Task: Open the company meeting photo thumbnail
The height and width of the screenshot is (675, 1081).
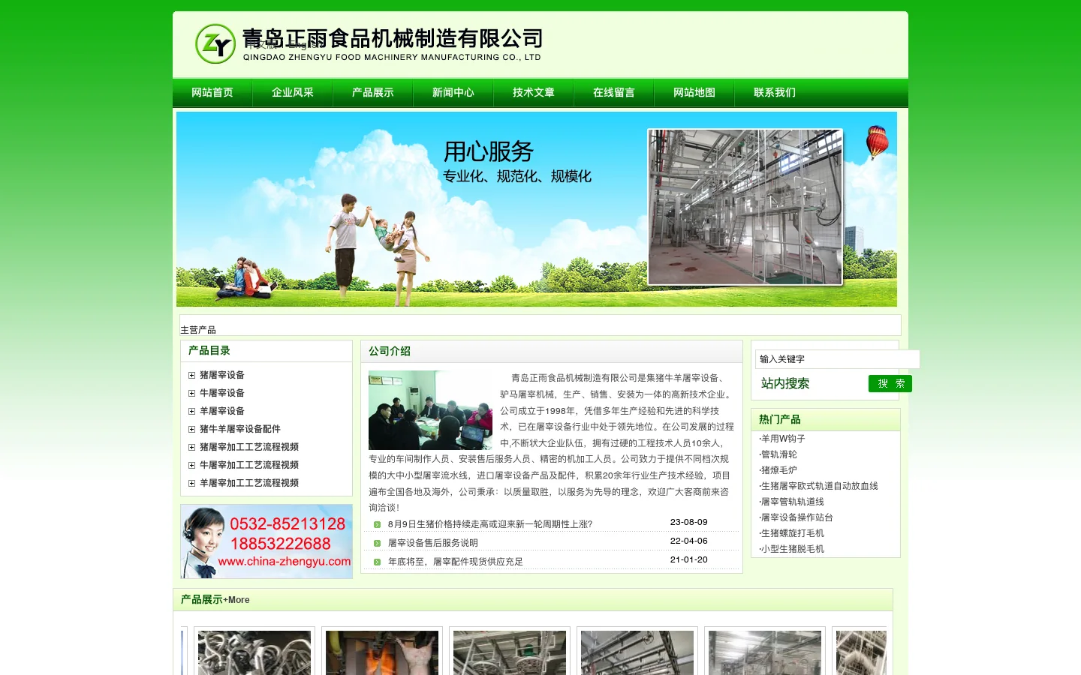Action: 430,410
